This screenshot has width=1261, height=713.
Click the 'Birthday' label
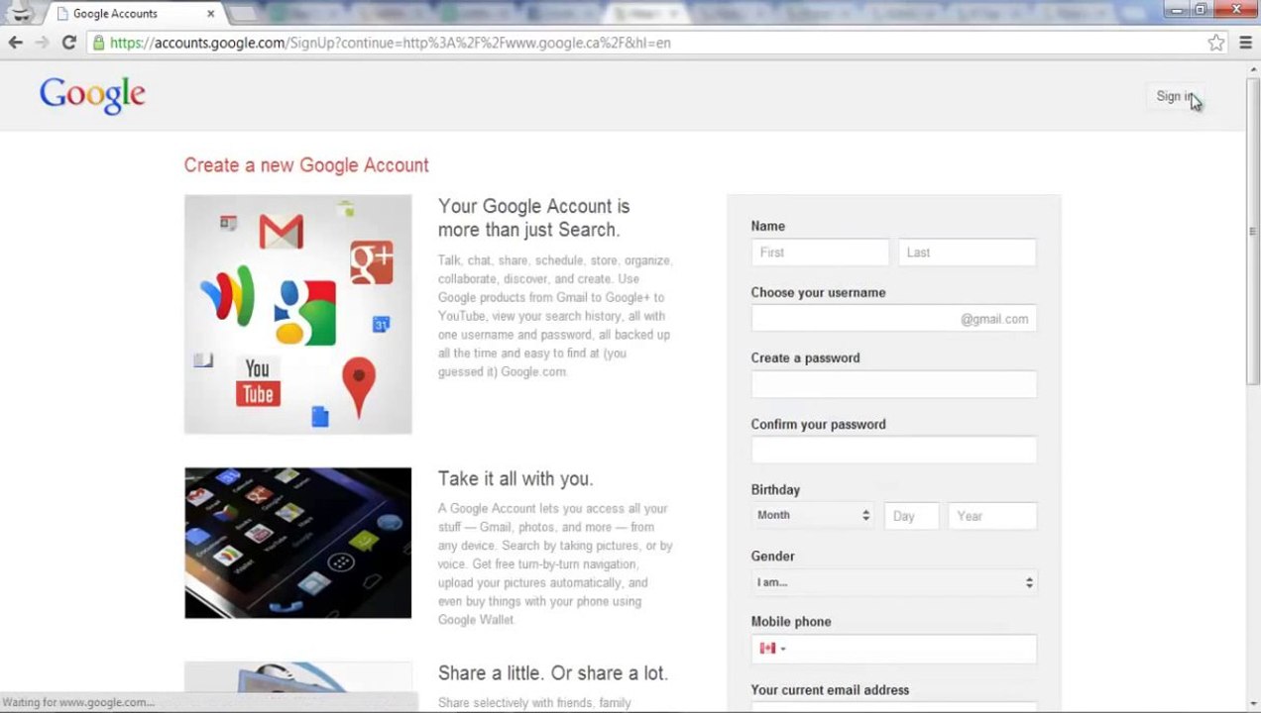(x=775, y=490)
